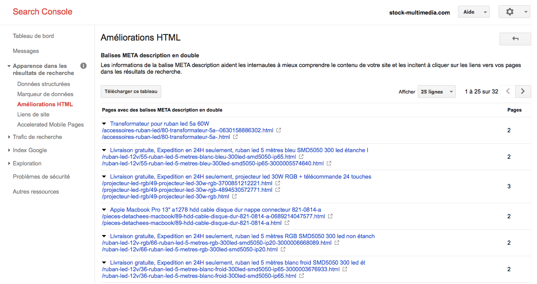
Task: Open external link icon for ruban bleu ip65-3000005574640.html
Action: (329, 164)
